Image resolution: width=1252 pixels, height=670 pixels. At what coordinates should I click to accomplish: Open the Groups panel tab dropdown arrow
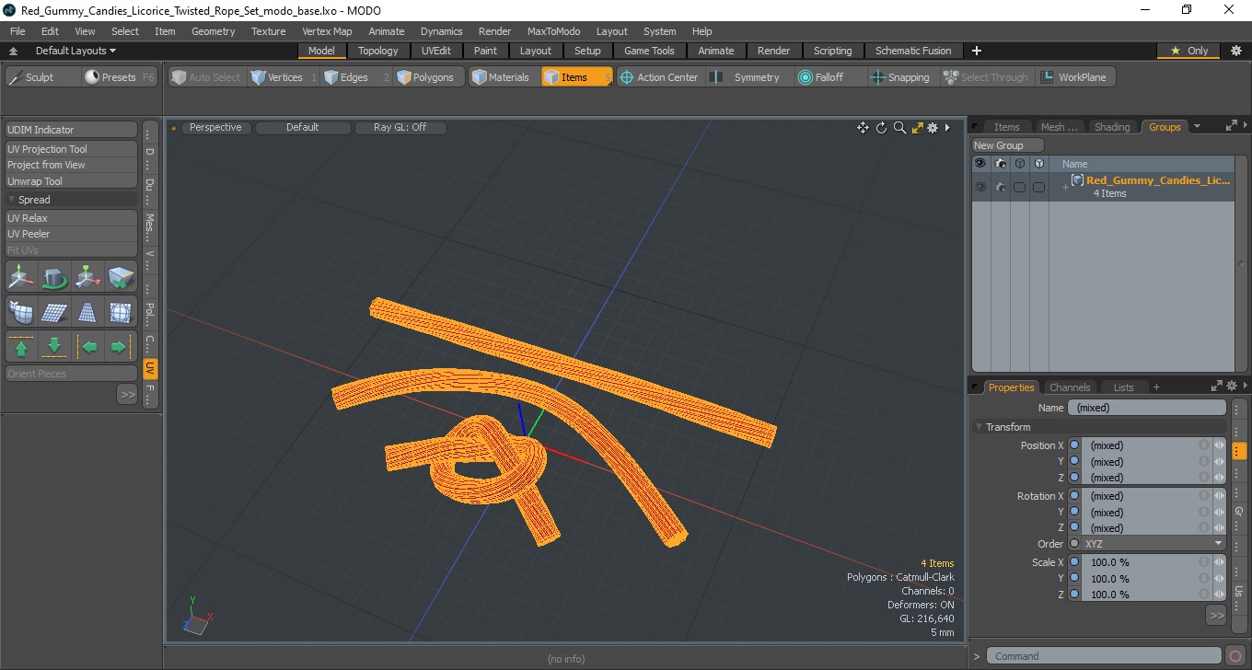[1197, 127]
